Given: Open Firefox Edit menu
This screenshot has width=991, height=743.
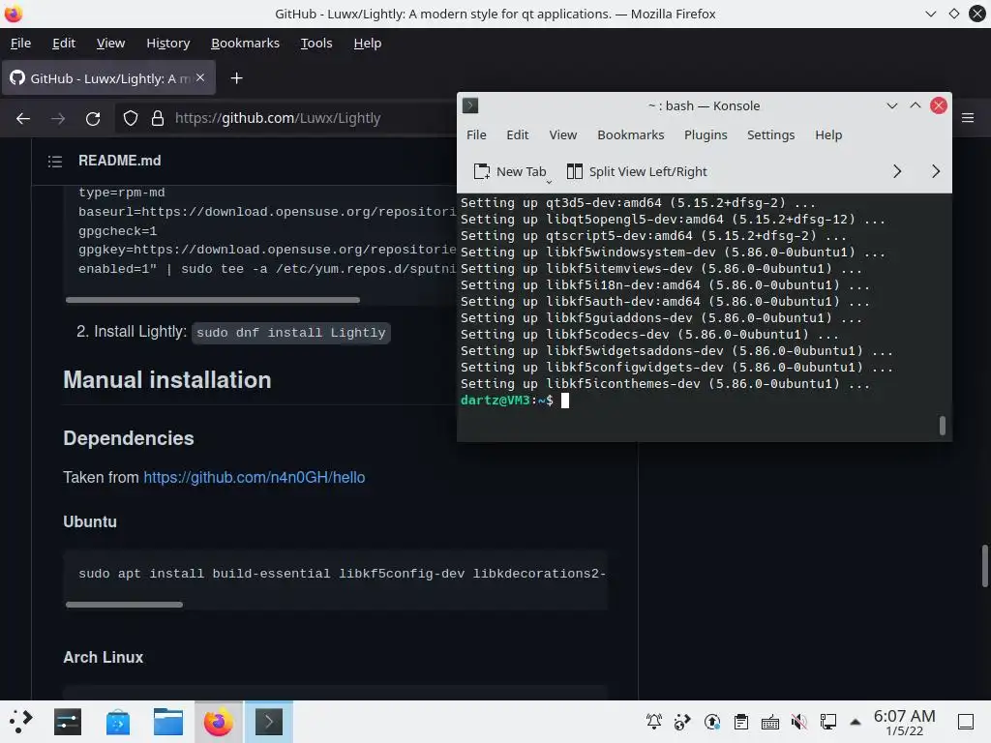Looking at the screenshot, I should click(x=64, y=43).
